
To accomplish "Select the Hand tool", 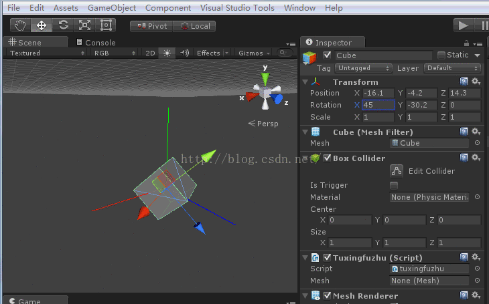I will 21,25.
